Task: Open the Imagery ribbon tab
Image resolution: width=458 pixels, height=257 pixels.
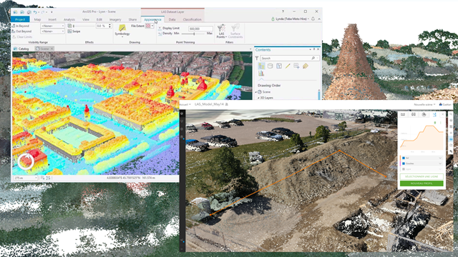Action: click(115, 19)
